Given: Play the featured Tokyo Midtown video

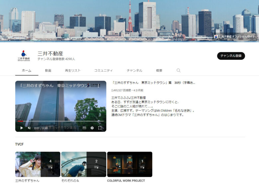Looking at the screenshot, I should click(22, 128).
